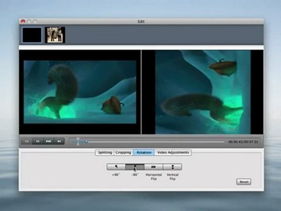Click the playback progress knob
This screenshot has width=281, height=211.
click(x=86, y=142)
